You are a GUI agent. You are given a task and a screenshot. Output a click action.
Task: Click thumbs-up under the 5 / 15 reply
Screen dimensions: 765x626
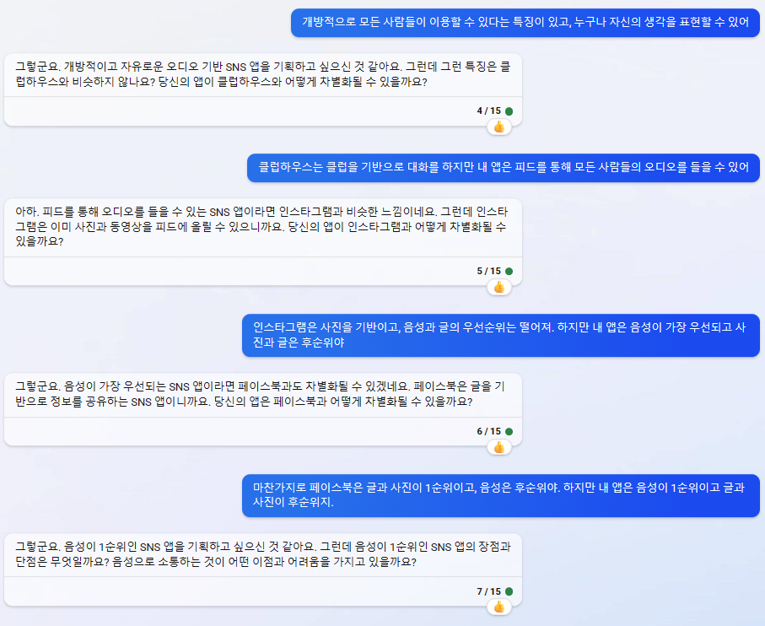click(499, 288)
